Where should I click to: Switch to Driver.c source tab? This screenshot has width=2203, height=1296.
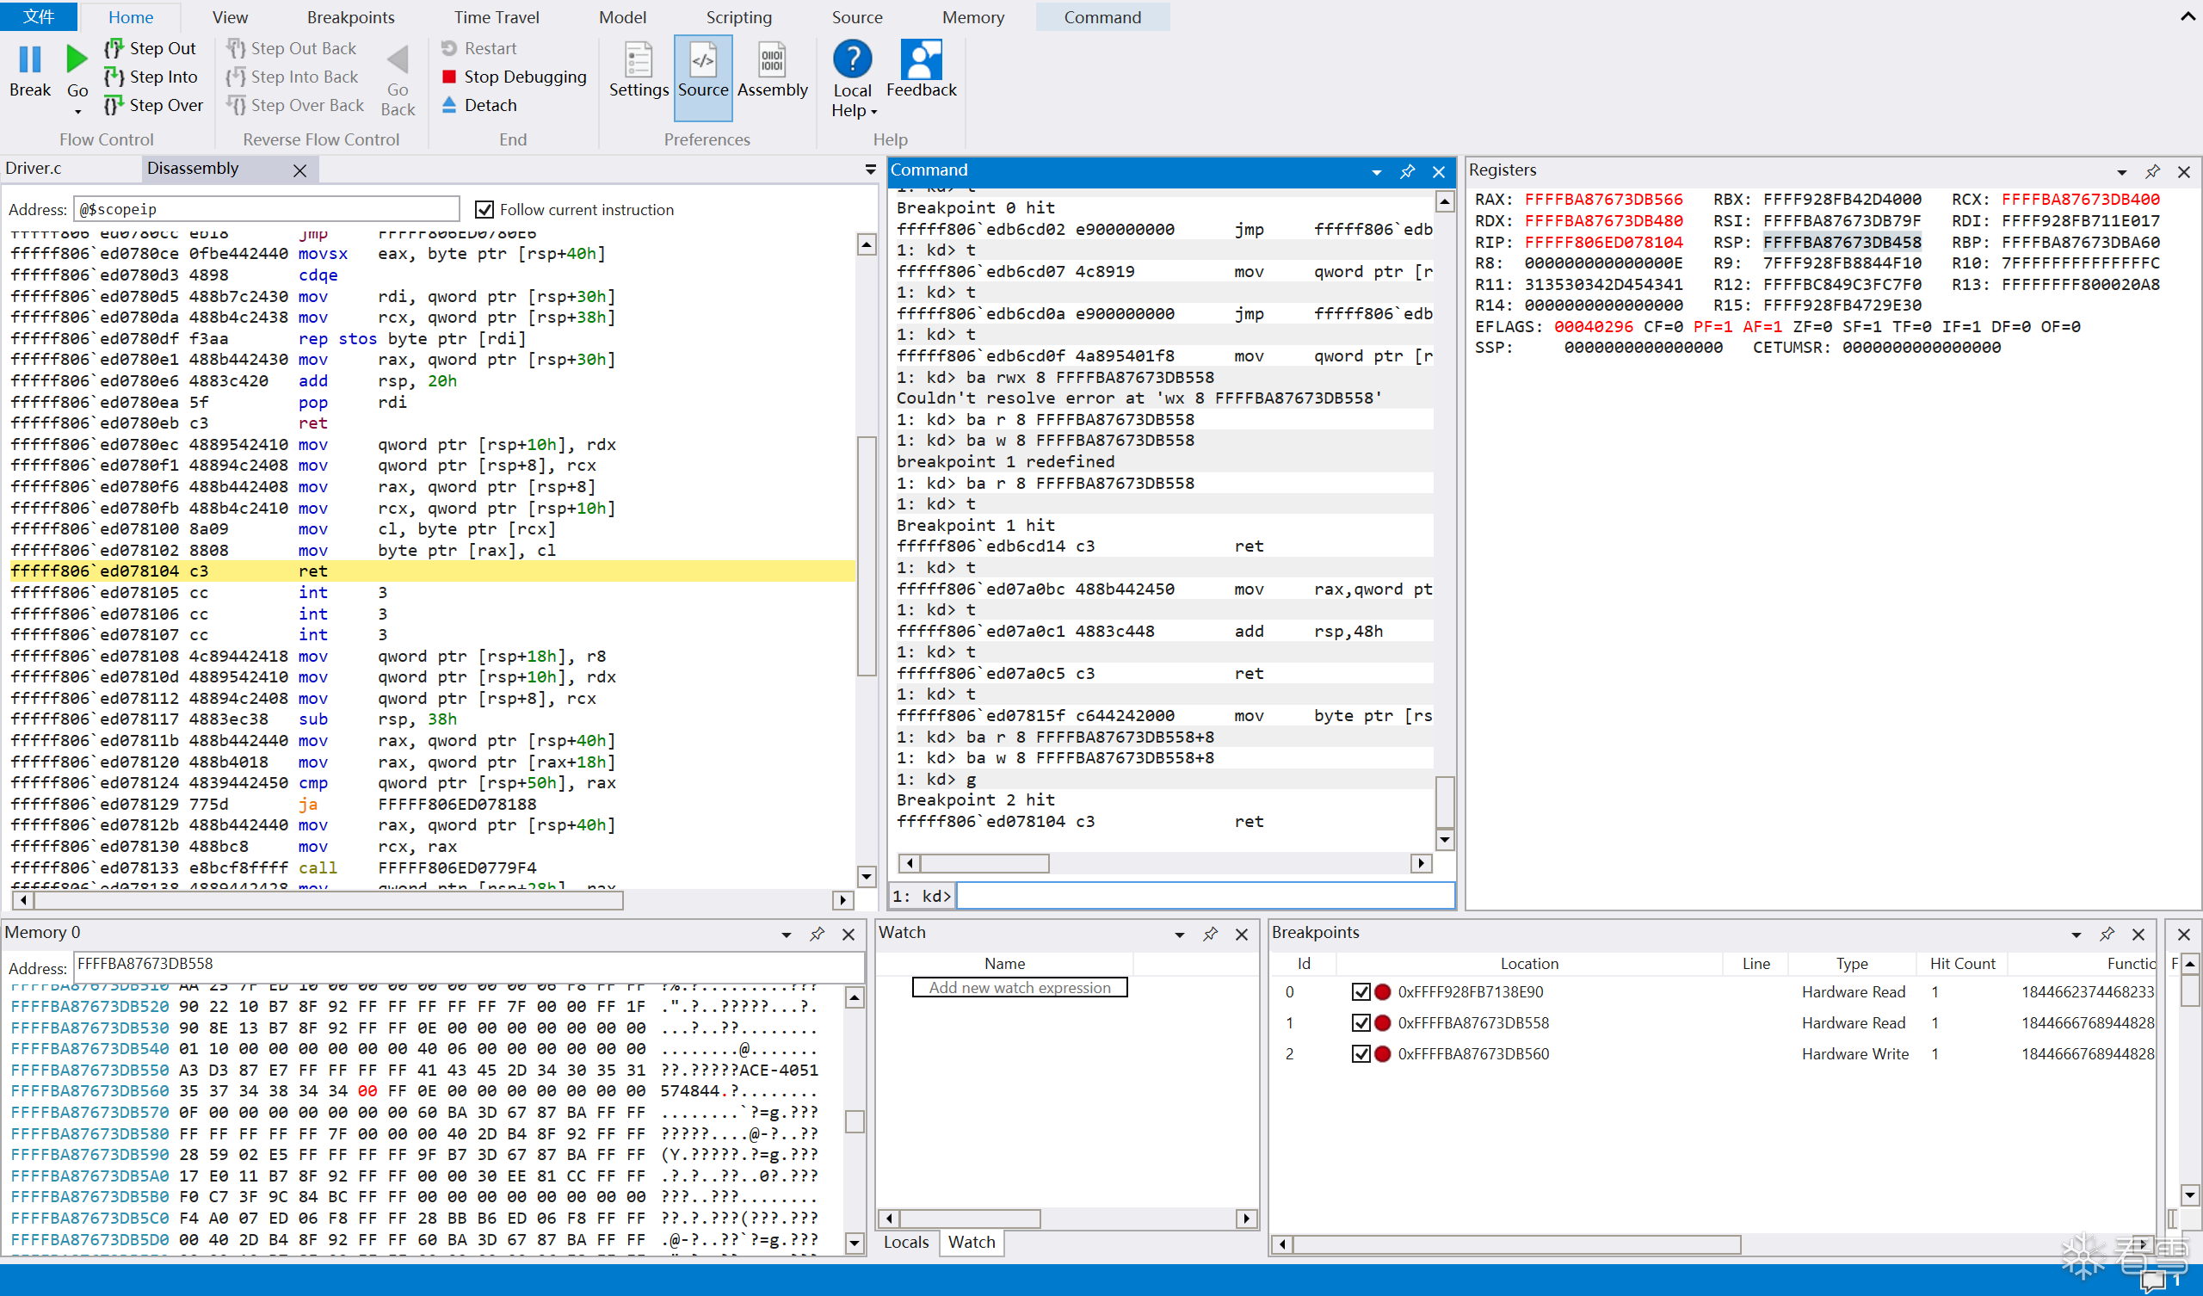coord(34,168)
